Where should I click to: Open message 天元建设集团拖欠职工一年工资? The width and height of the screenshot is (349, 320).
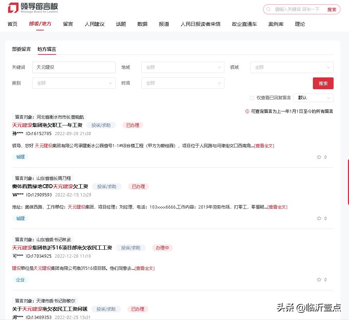point(47,125)
